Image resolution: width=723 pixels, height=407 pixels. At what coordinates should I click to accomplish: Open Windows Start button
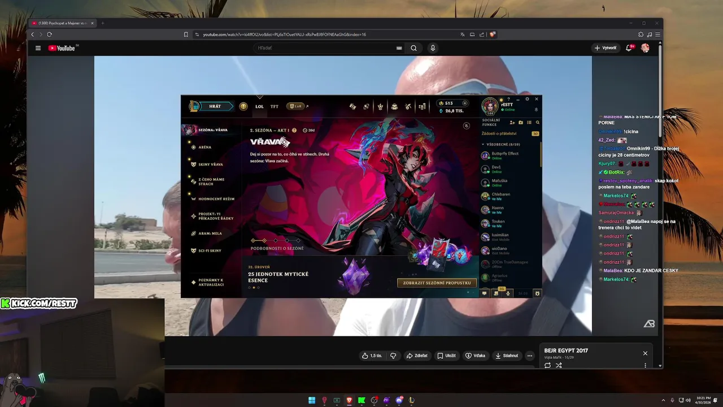click(x=312, y=400)
